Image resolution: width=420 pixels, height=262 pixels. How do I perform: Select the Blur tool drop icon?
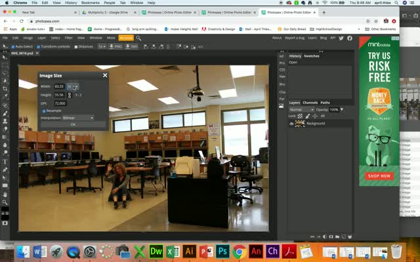pos(5,145)
